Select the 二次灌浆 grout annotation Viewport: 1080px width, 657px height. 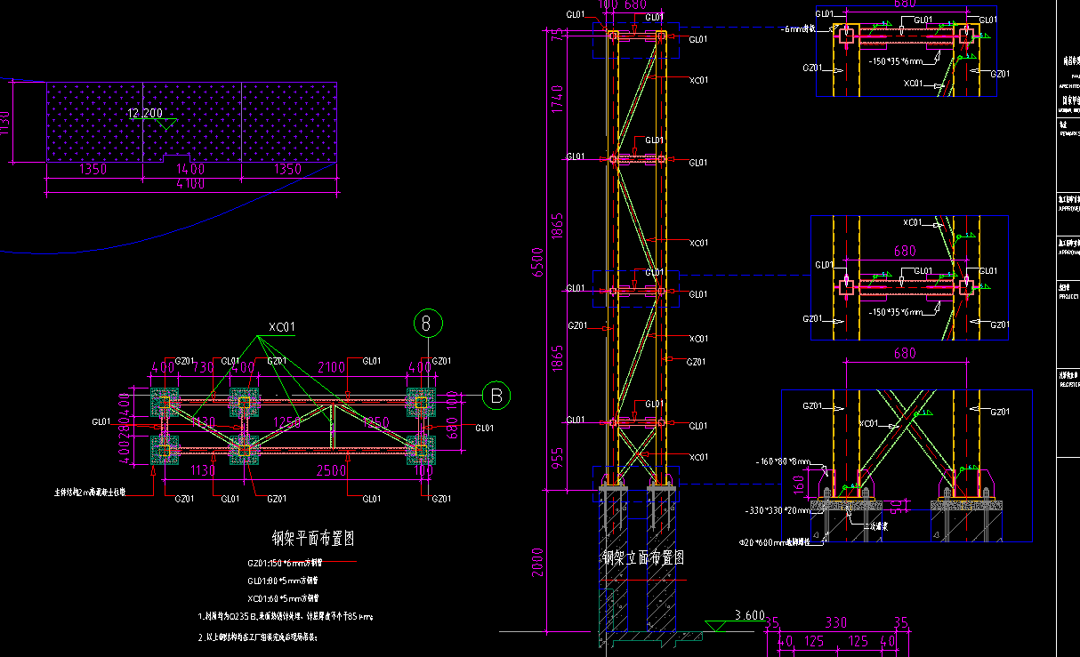877,527
